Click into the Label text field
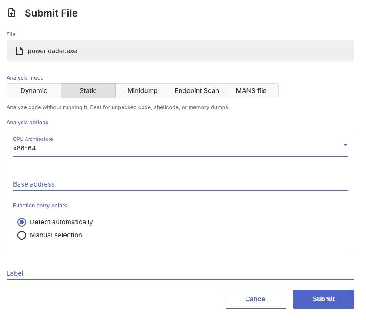The image size is (366, 320). (180, 273)
